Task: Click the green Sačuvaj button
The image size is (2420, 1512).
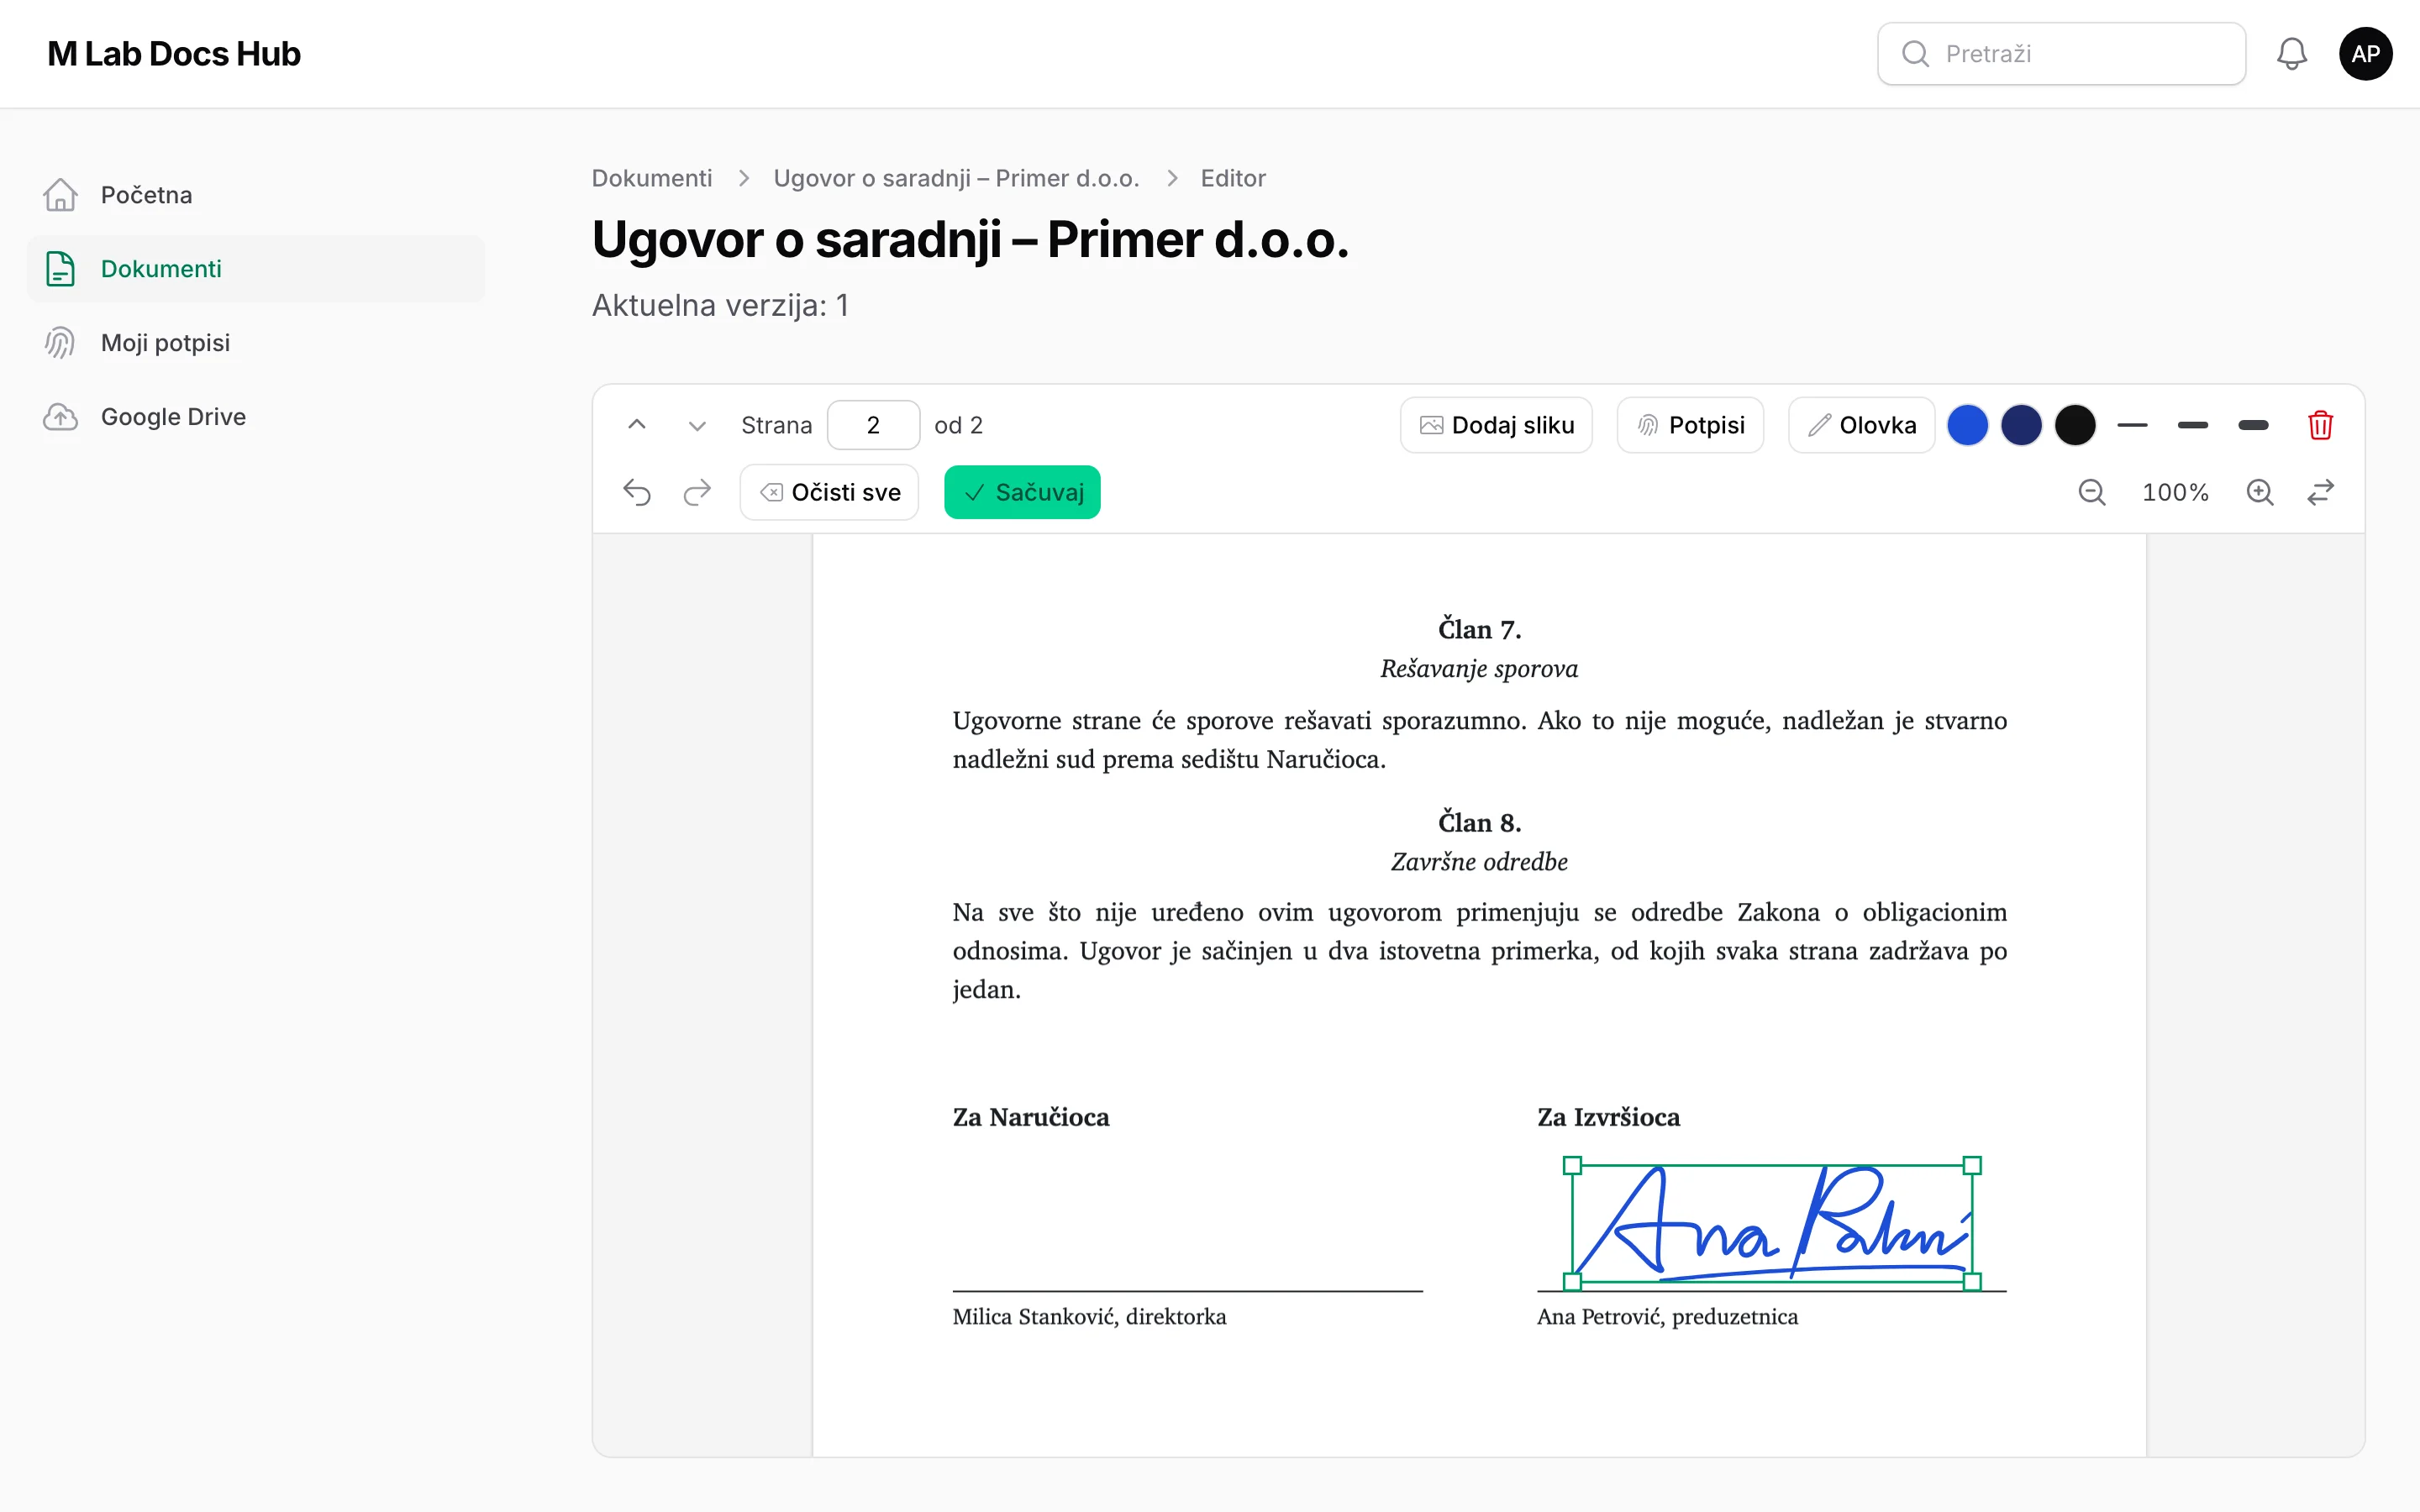Action: [x=1022, y=492]
